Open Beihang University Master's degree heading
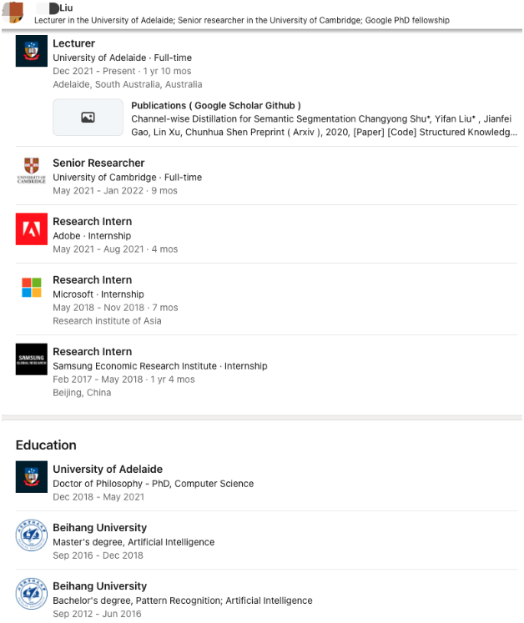The width and height of the screenshot is (524, 623). coord(100,528)
